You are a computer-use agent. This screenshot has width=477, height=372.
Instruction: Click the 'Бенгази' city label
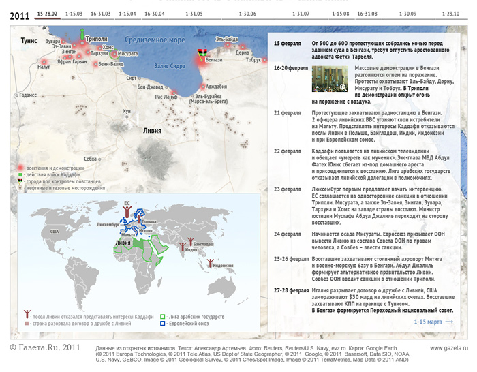pos(214,60)
